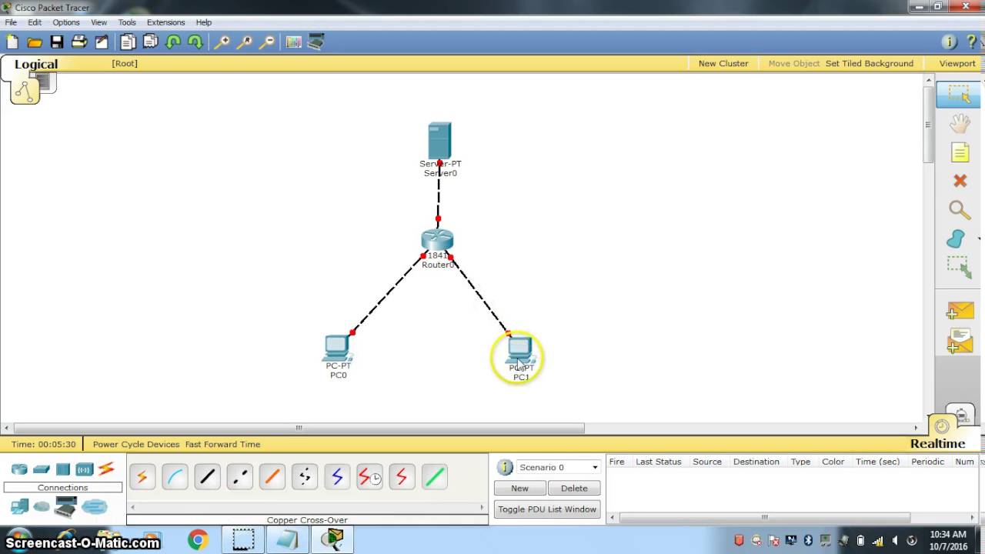Select the Routers device category
The image size is (985, 554).
tap(19, 469)
